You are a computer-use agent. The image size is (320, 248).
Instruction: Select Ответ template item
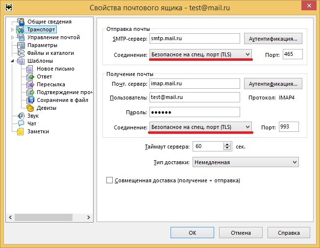pos(44,76)
